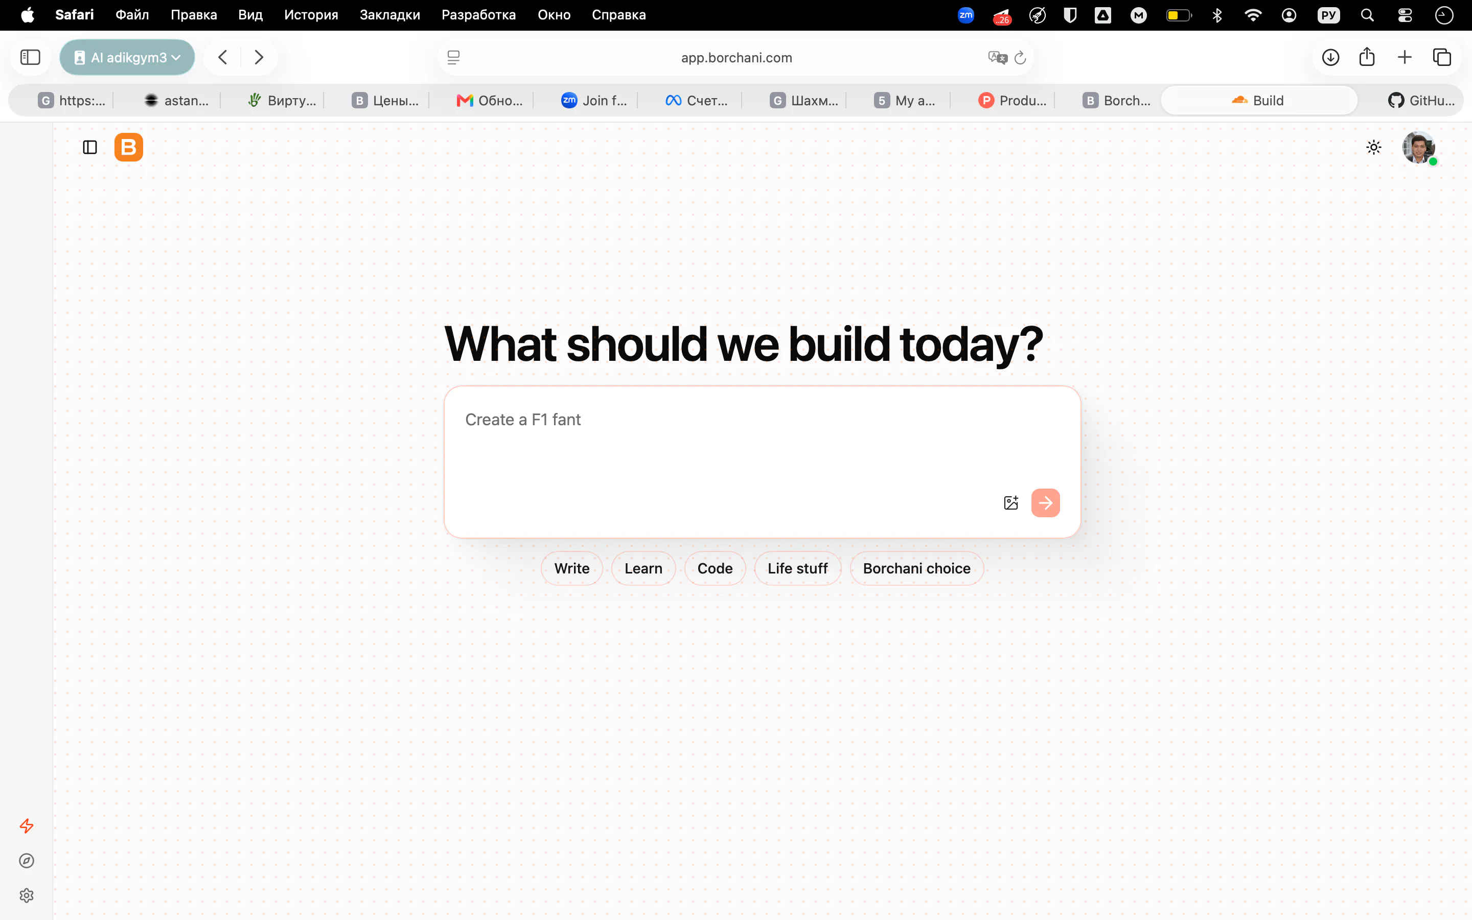Open the Apple menu
The image size is (1472, 920).
tap(28, 15)
